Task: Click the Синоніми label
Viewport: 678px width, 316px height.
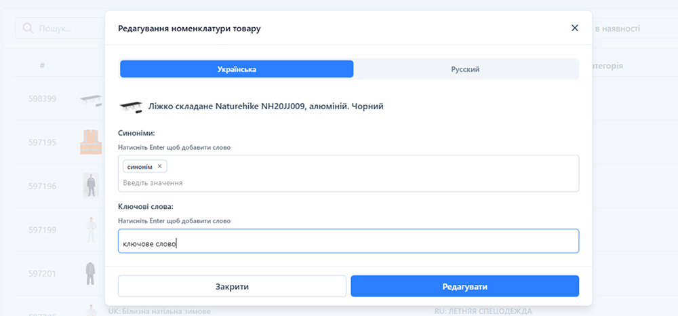Action: 137,133
